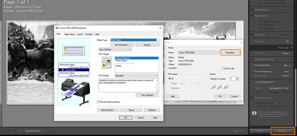Open the printer Name dropdown in Print dialog
The height and width of the screenshot is (136, 297).
pos(199,52)
